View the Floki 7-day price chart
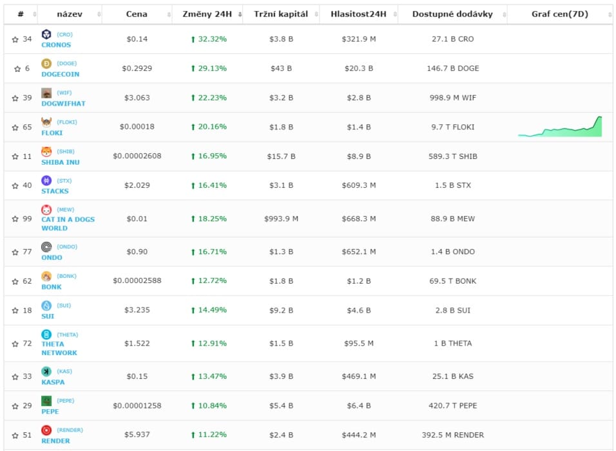 point(560,127)
